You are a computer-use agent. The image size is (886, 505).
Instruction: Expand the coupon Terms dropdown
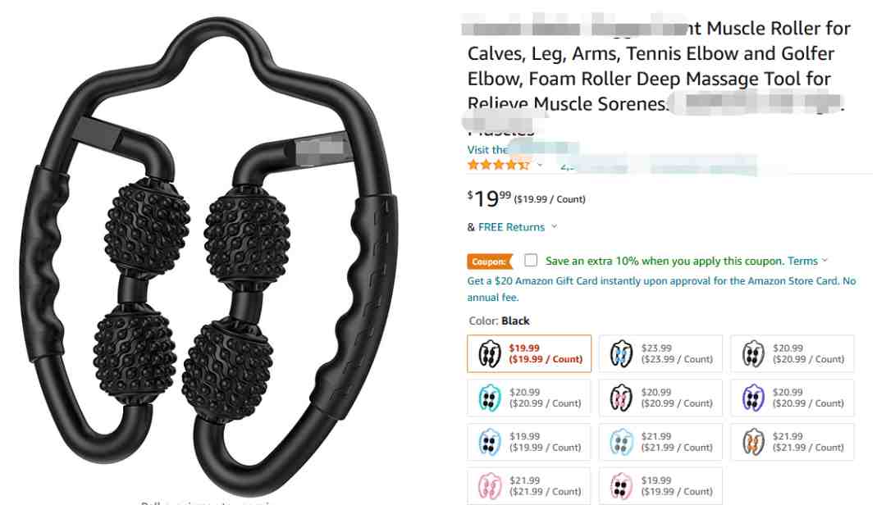tap(807, 261)
